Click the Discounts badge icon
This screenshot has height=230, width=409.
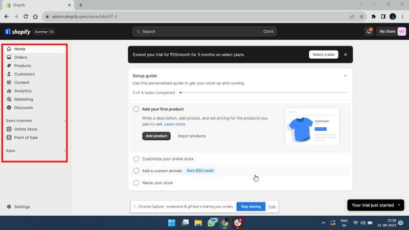[9, 107]
